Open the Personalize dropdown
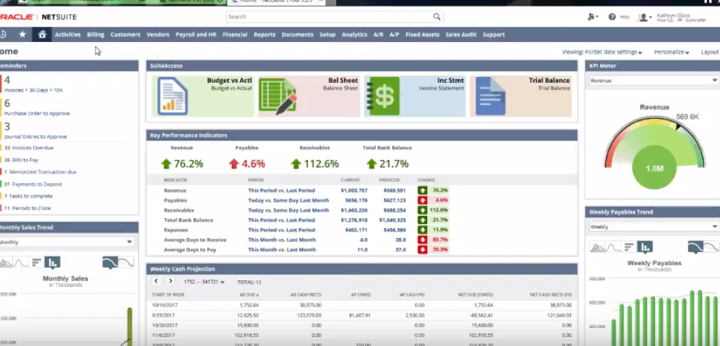720x346 pixels. point(671,52)
